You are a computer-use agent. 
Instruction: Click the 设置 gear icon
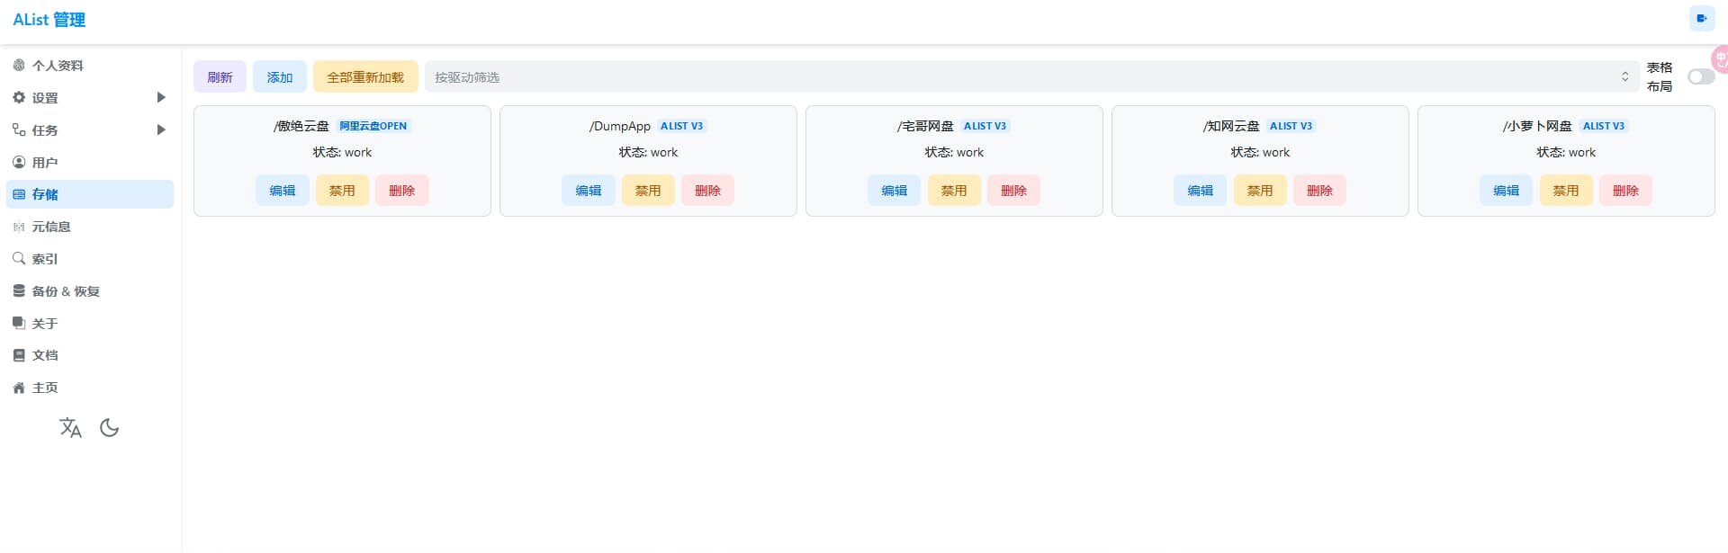tap(19, 97)
